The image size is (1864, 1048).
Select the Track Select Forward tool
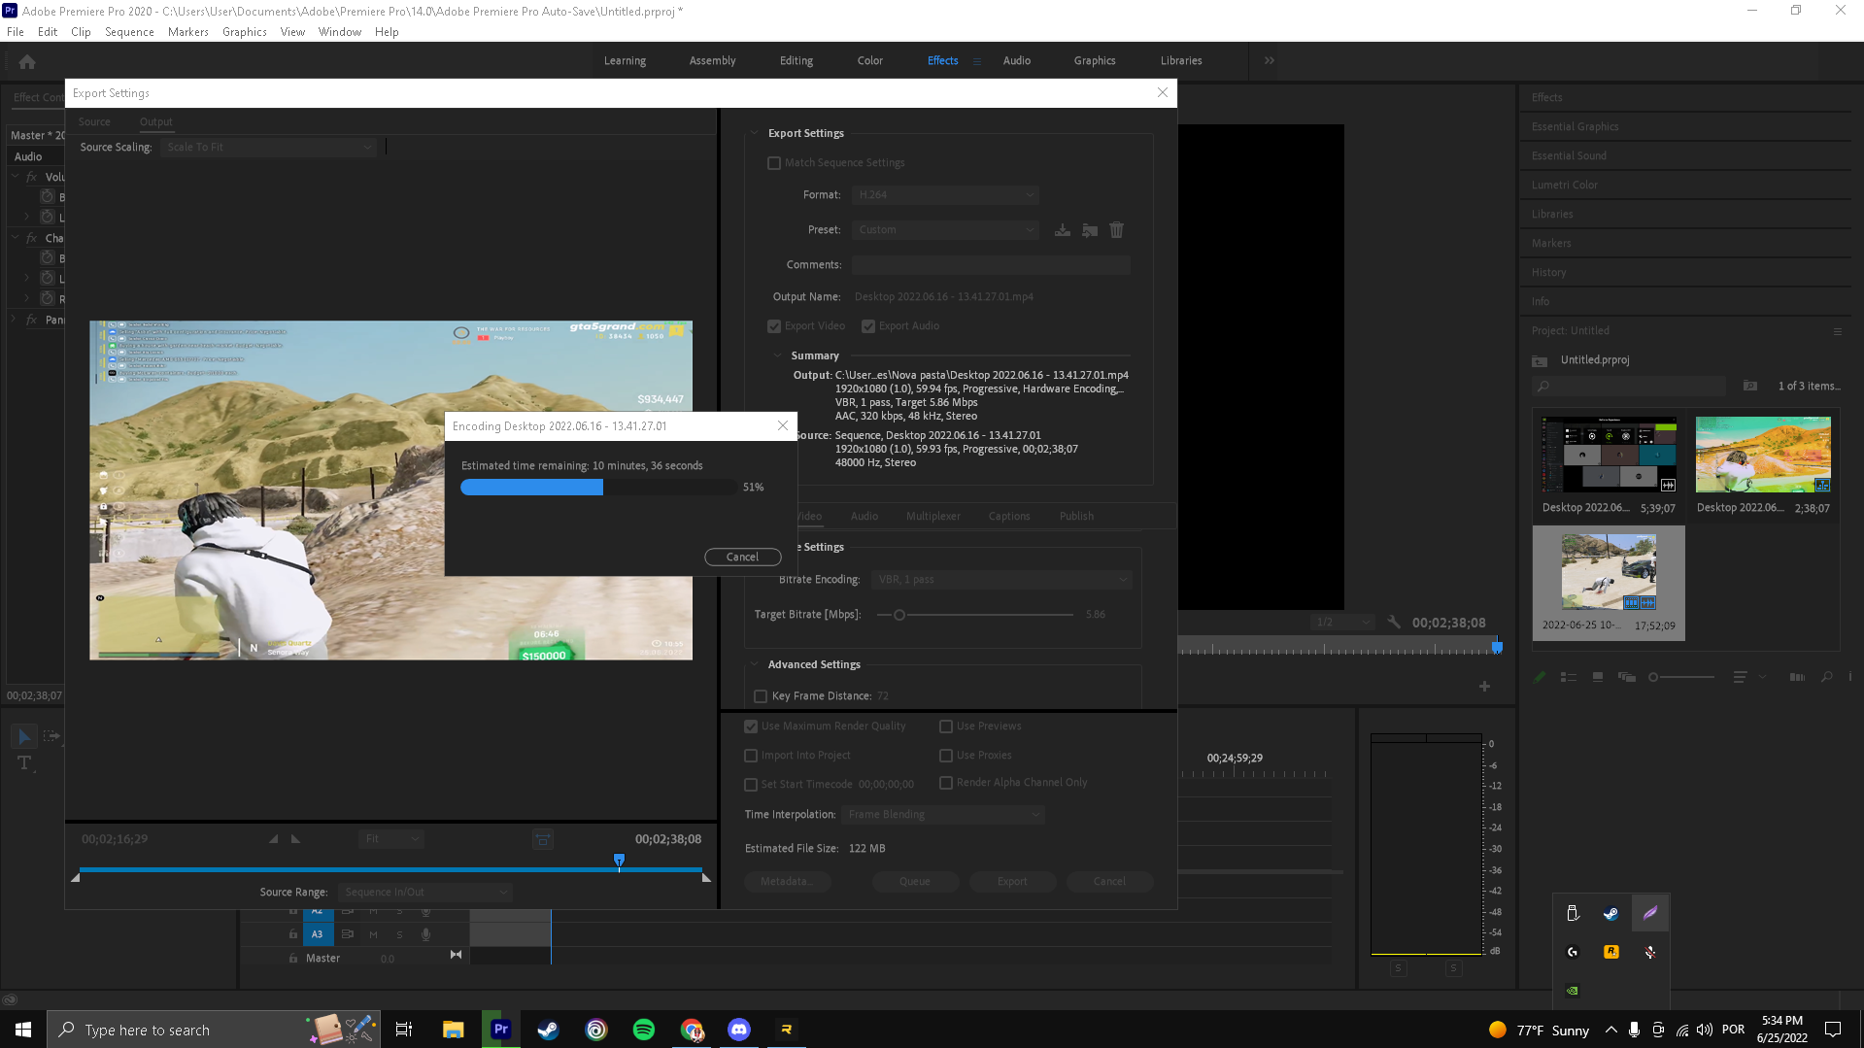51,736
